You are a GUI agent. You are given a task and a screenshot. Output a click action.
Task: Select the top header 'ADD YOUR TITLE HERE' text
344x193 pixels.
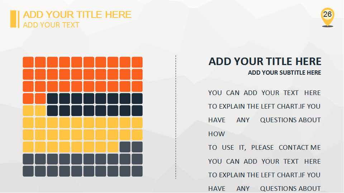click(x=77, y=15)
